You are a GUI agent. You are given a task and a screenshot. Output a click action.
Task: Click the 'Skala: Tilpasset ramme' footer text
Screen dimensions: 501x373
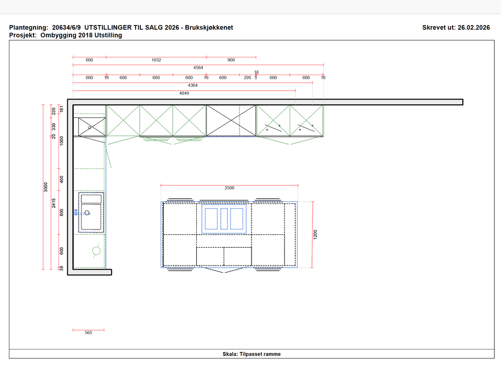tap(252, 354)
